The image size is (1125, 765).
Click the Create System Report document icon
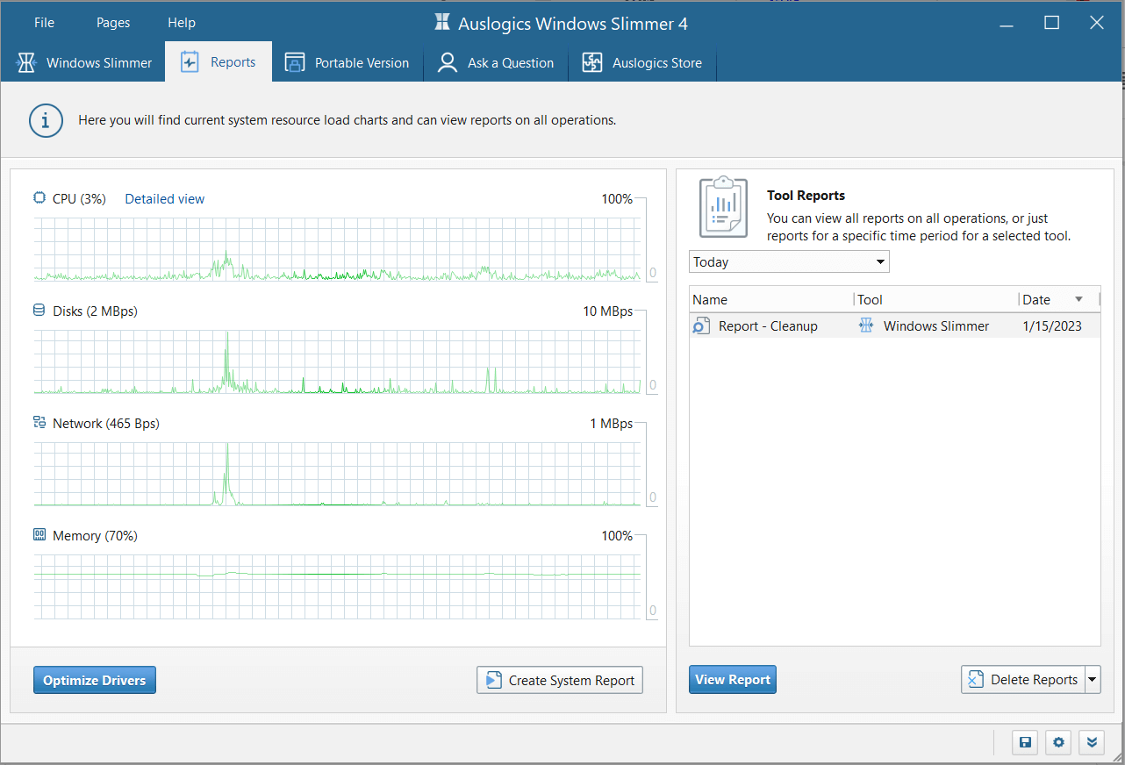point(494,680)
